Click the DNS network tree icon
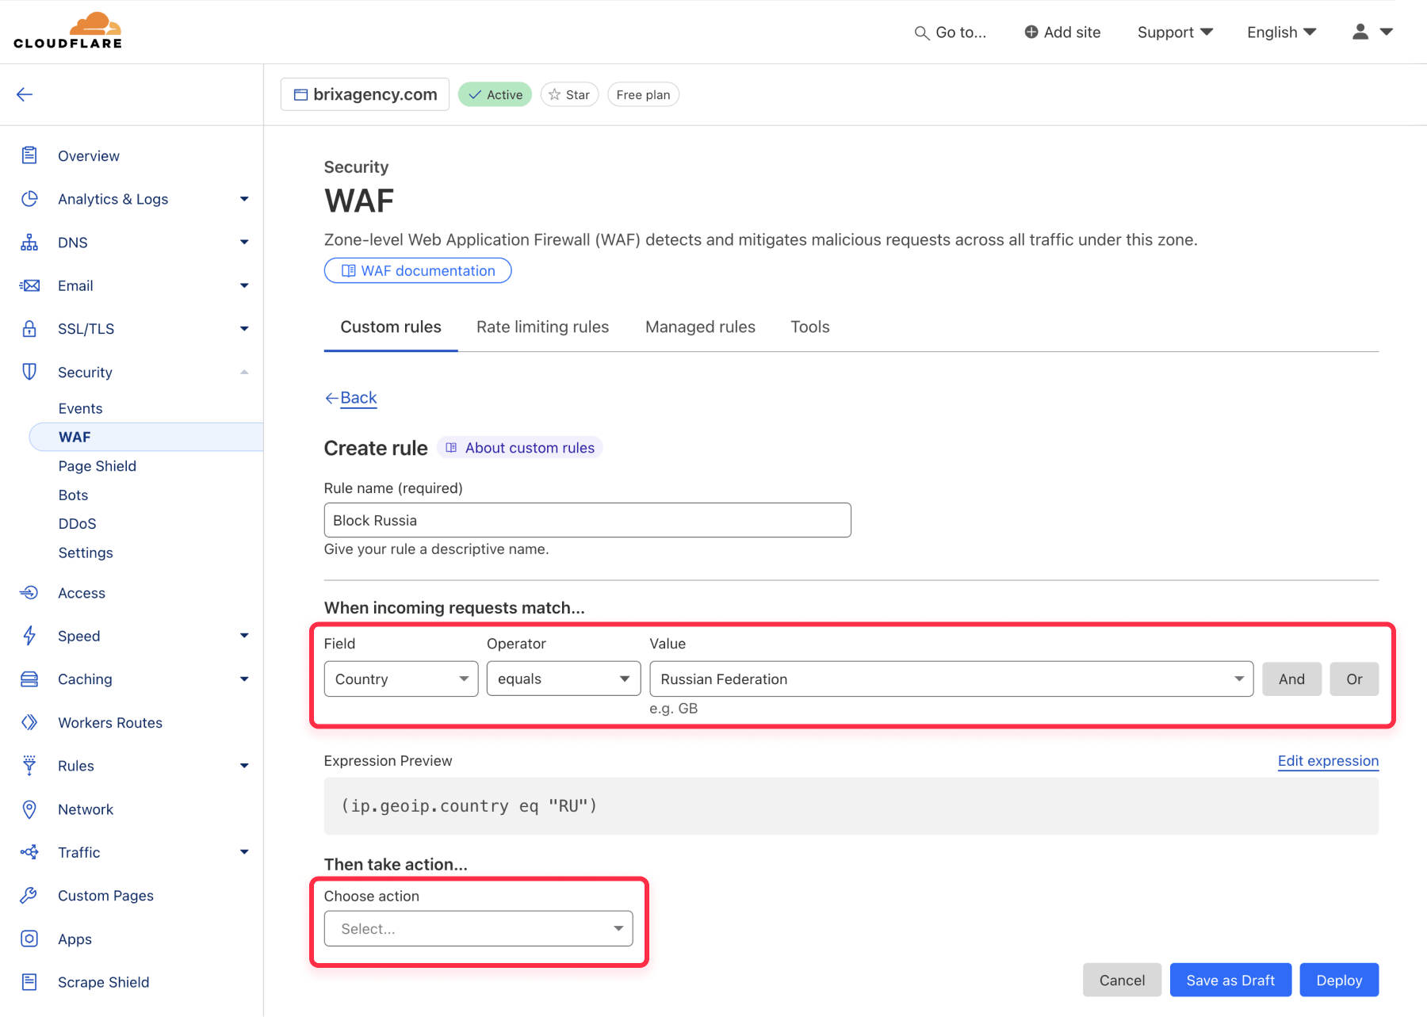This screenshot has width=1427, height=1017. tap(29, 243)
